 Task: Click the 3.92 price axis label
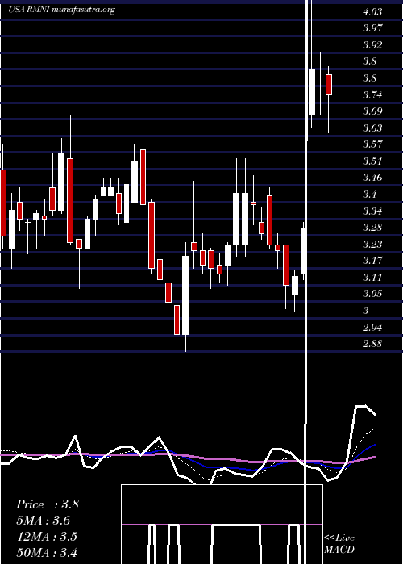pos(372,45)
